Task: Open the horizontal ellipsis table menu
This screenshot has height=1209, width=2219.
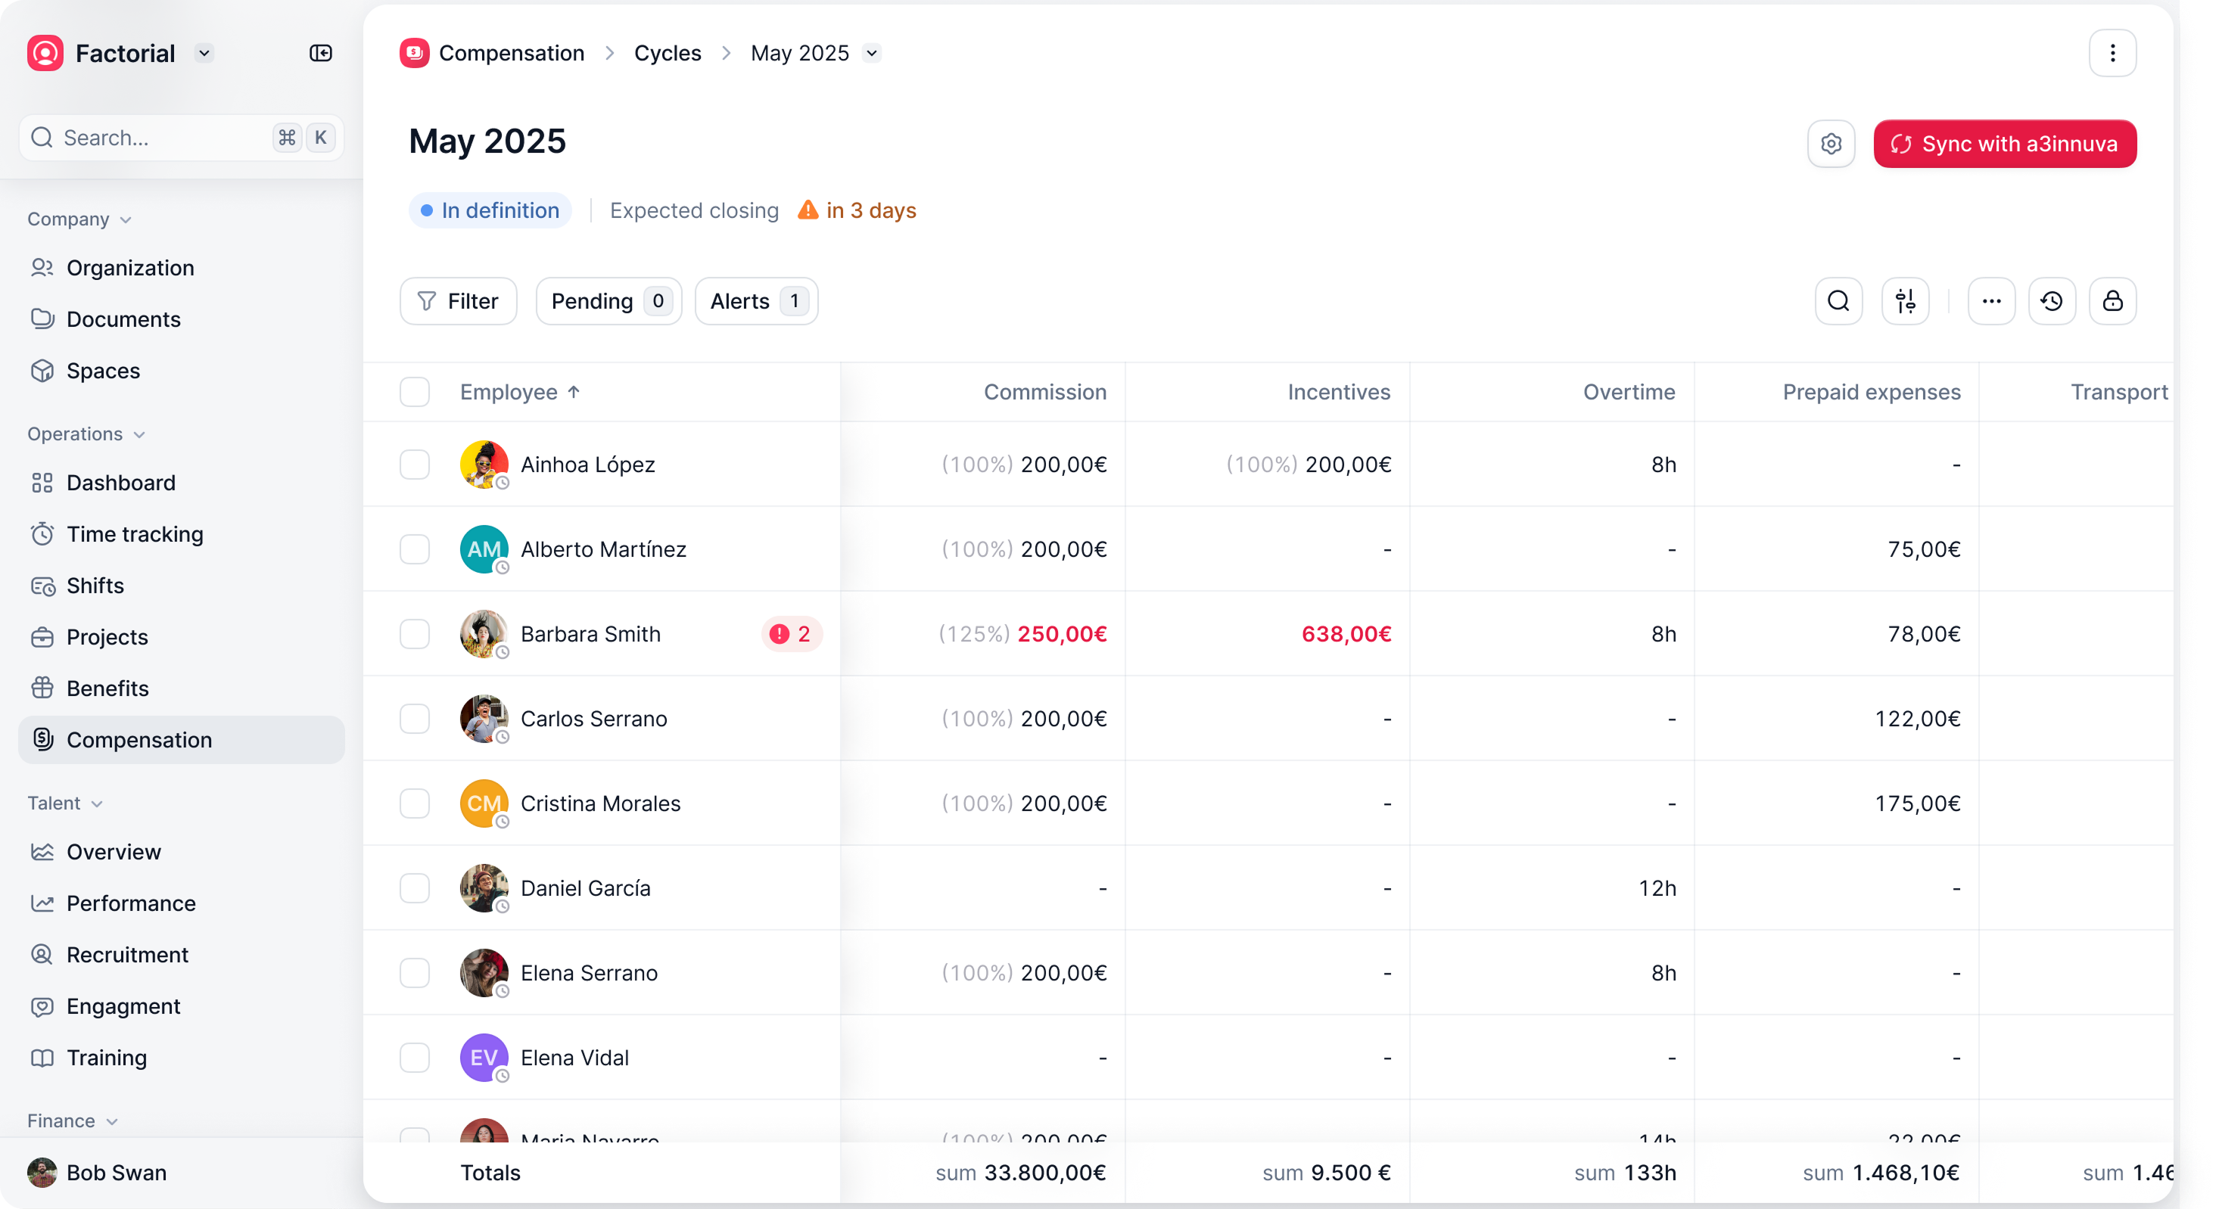Action: click(1992, 301)
